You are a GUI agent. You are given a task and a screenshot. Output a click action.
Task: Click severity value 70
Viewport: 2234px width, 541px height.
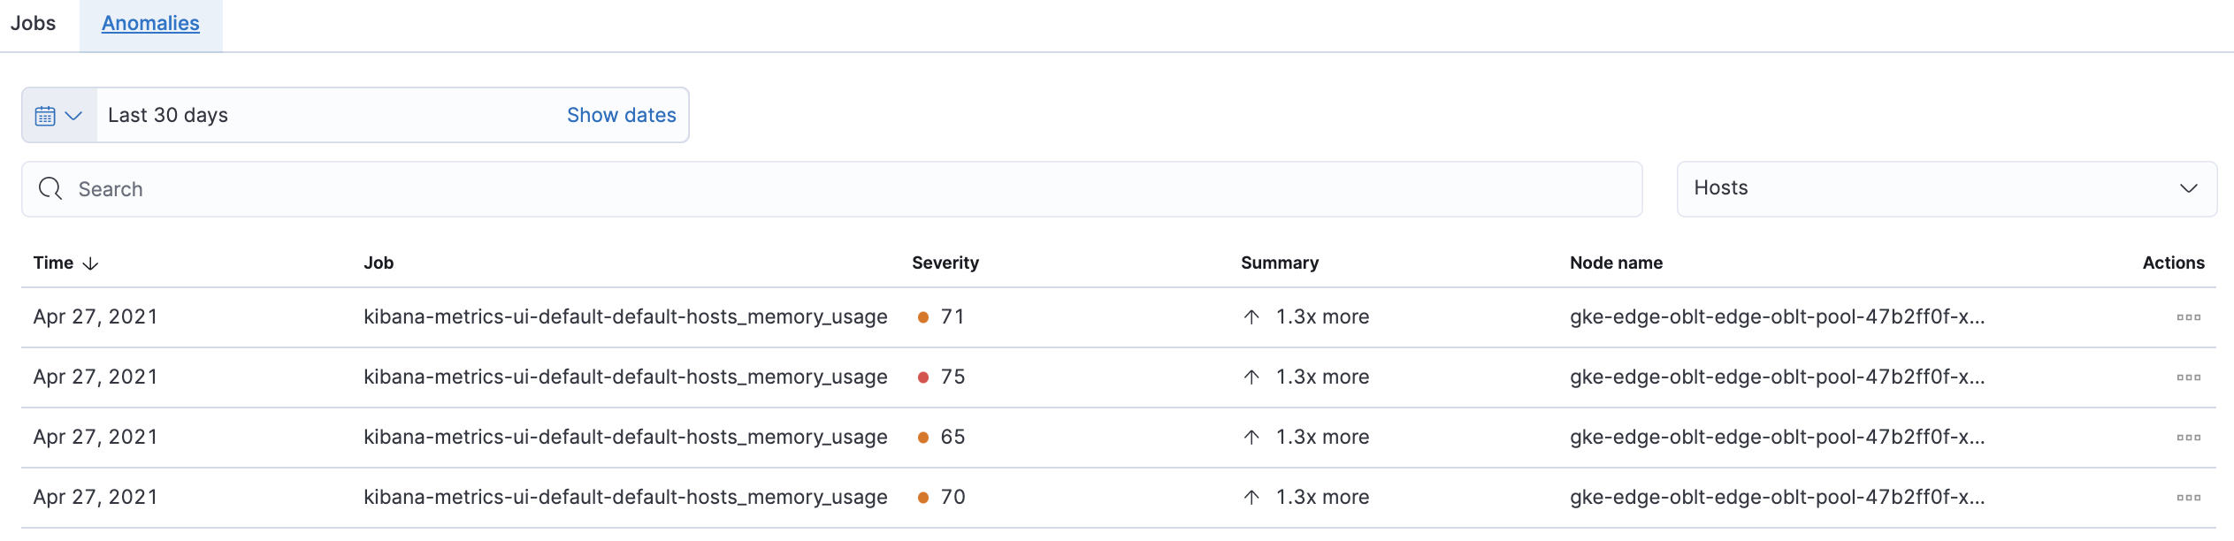point(953,497)
